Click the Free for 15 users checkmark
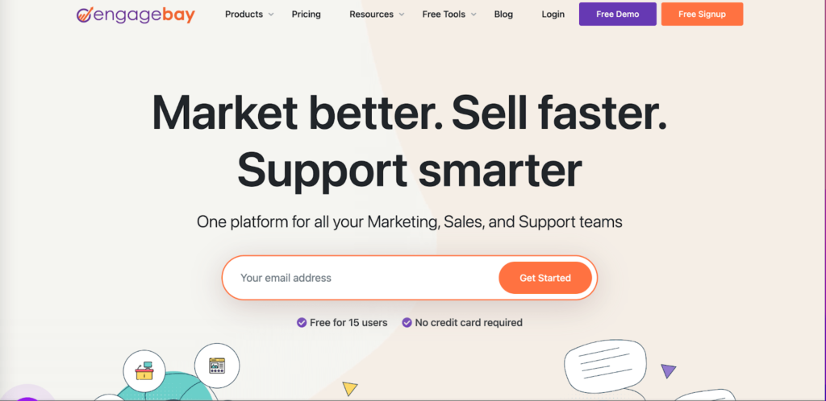The height and width of the screenshot is (401, 826). tap(302, 322)
